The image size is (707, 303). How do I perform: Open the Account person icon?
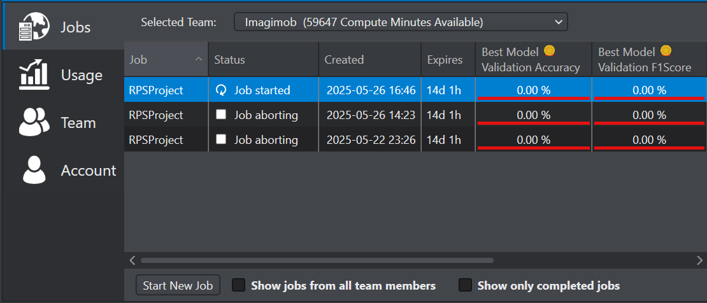(34, 170)
